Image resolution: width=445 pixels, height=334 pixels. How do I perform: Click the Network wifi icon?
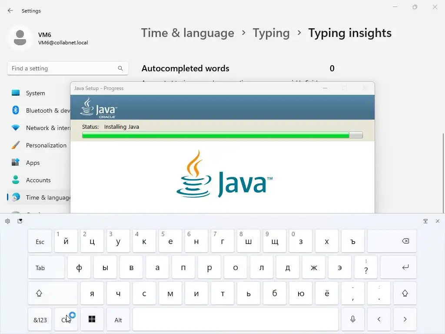pyautogui.click(x=16, y=127)
